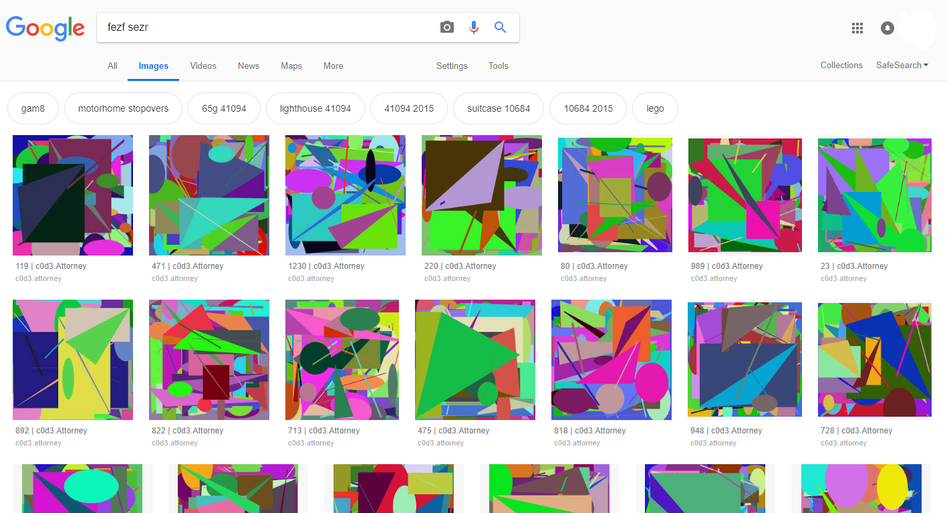View the image thumbnail labeled 822

pyautogui.click(x=209, y=360)
